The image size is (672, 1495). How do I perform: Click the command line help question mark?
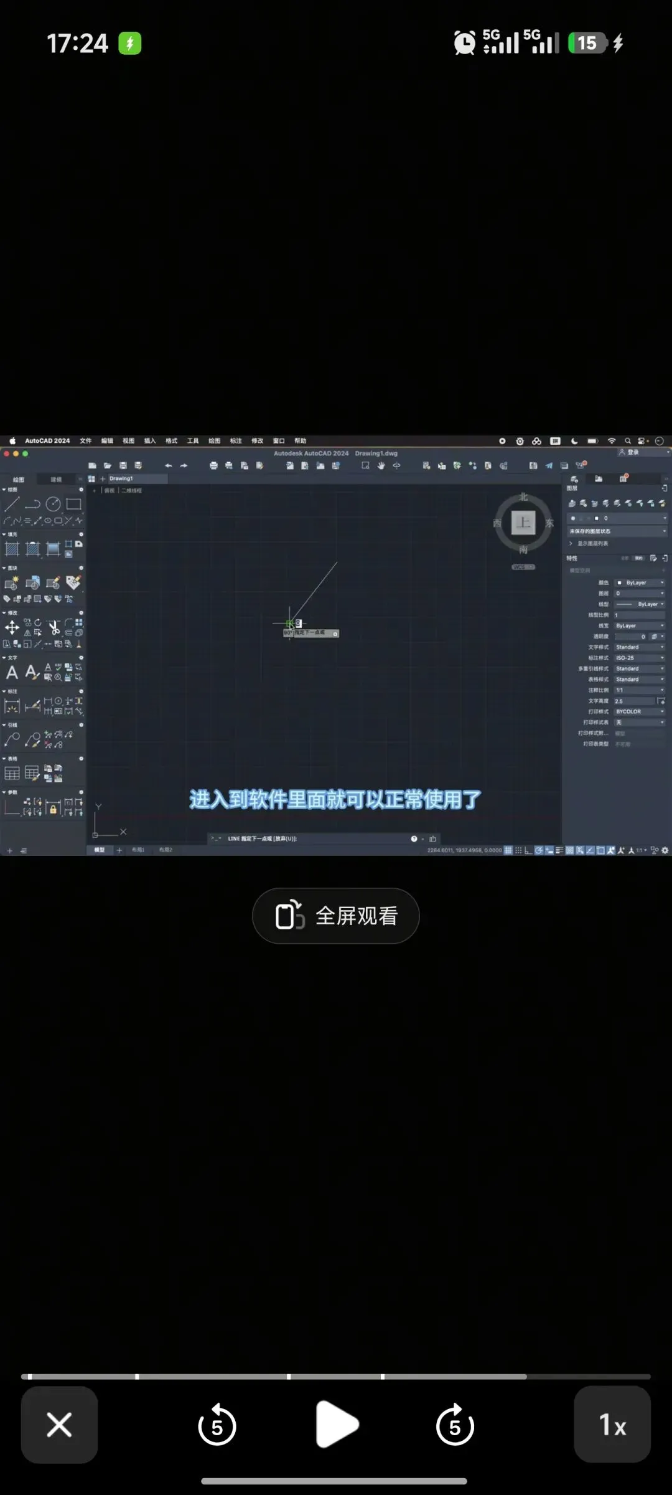click(x=414, y=838)
